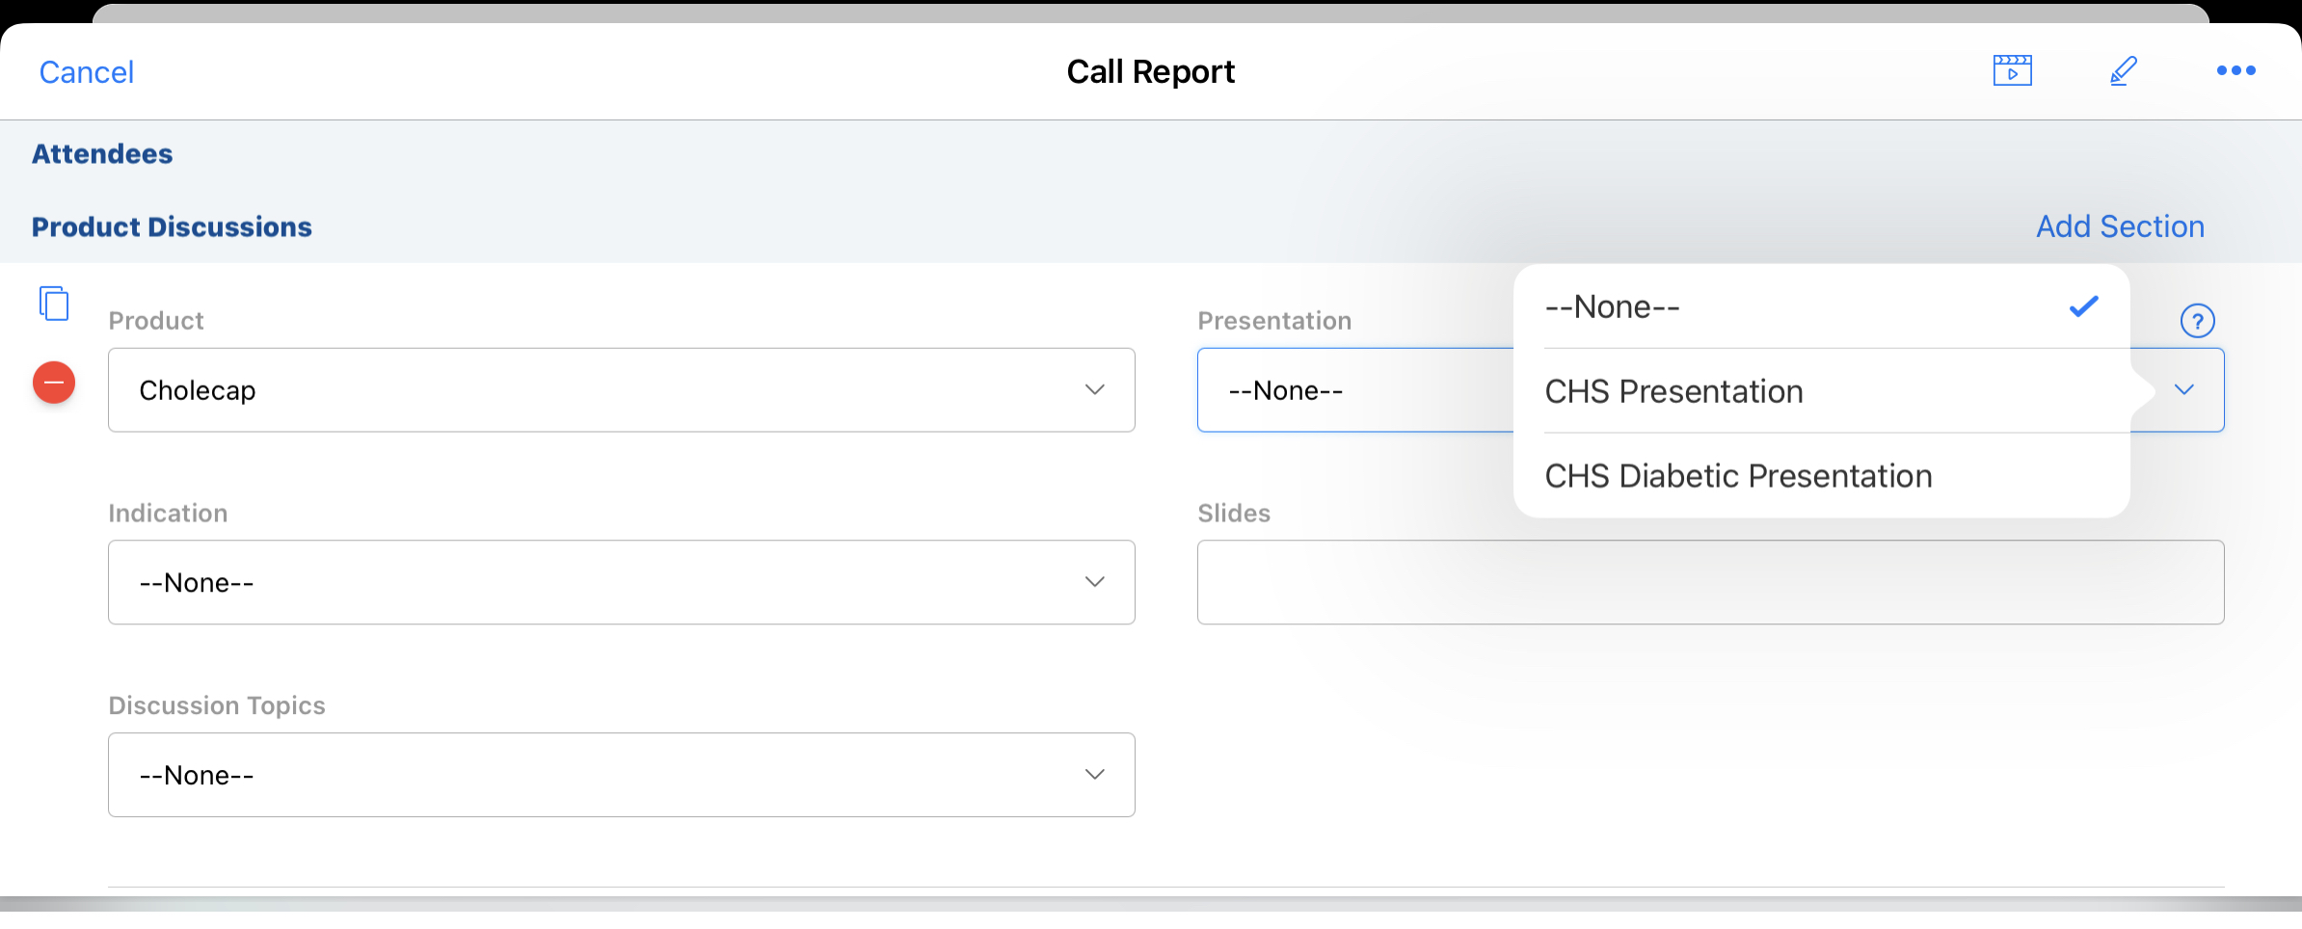Screen dimensions: 2302x929
Task: Expand the Indication dropdown
Action: coord(621,582)
